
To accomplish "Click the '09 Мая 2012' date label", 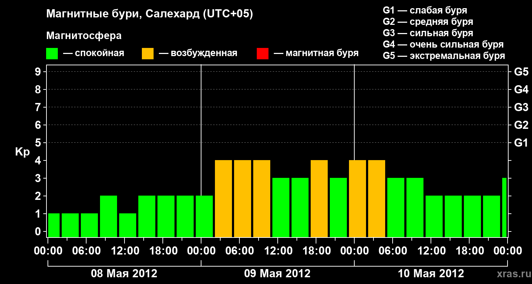I will point(277,273).
